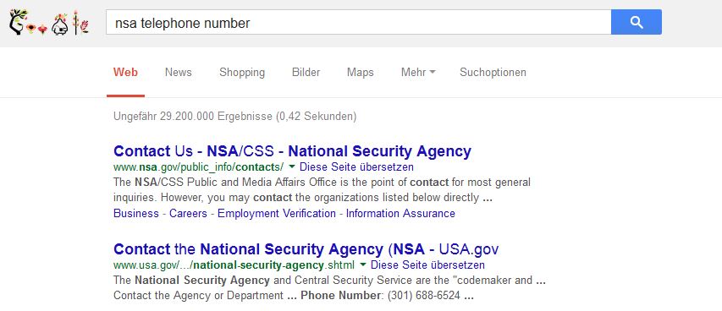Screen dimensions: 722x311
Task: Switch to the Bilder tab
Action: click(306, 72)
